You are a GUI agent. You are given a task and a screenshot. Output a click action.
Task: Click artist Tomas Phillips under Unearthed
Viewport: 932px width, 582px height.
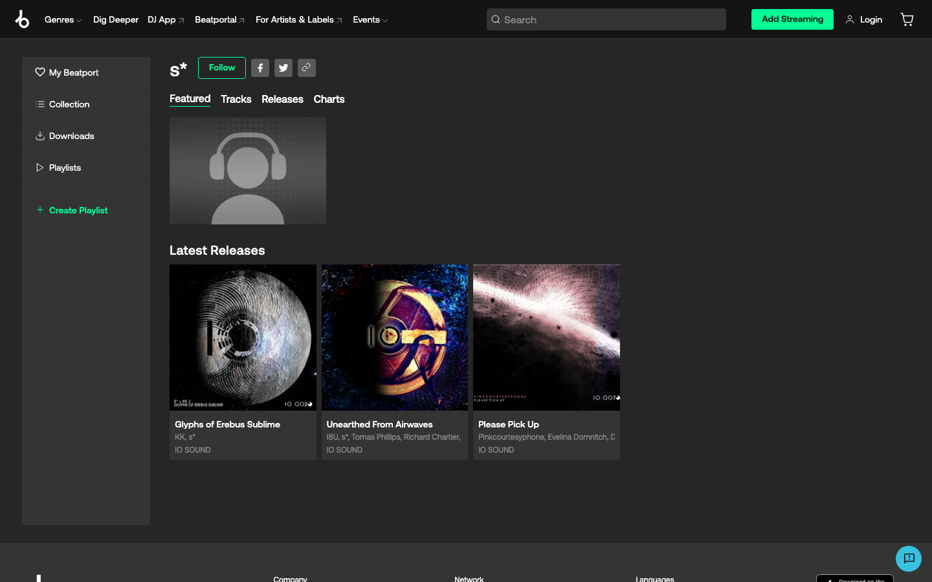tap(376, 437)
